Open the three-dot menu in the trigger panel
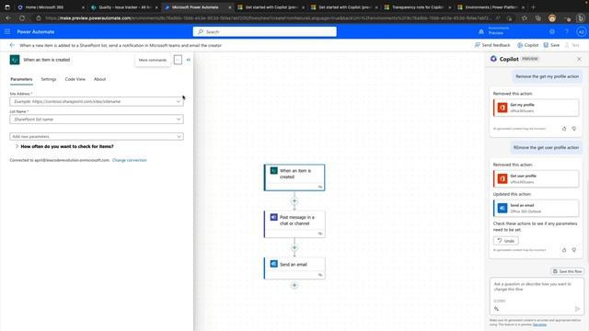The width and height of the screenshot is (589, 331). pos(178,60)
